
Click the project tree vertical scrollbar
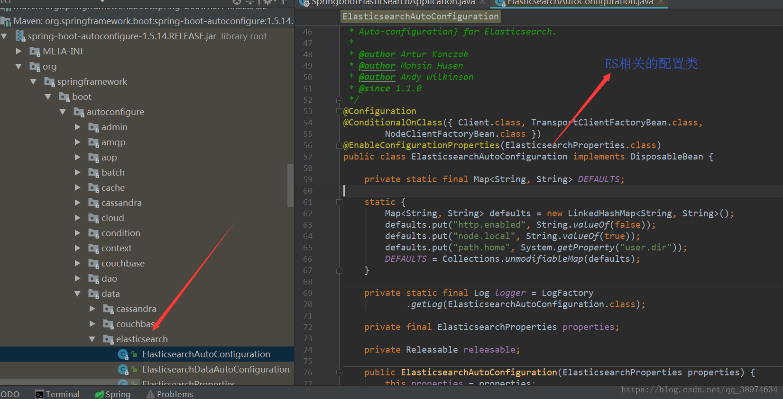click(290, 185)
